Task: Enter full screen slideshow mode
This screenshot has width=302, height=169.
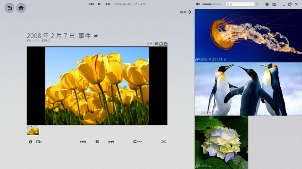Action: pos(163,142)
